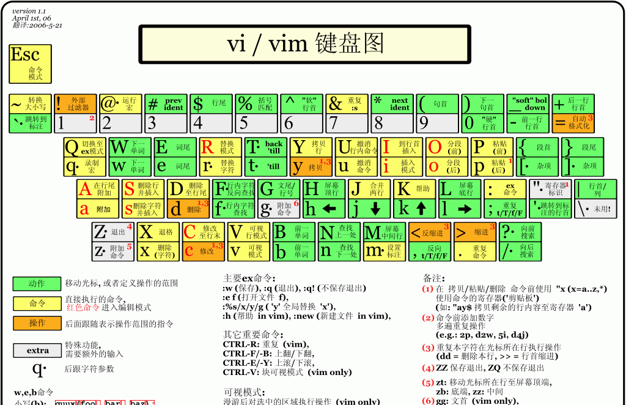This screenshot has width=626, height=405.
Task: Click the = 自动格式化 key
Action: pyautogui.click(x=573, y=123)
